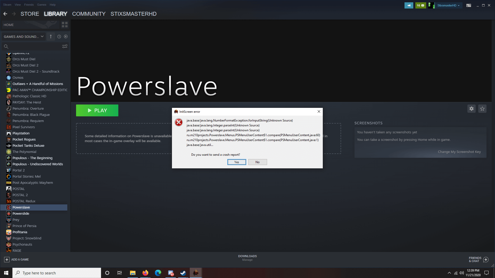The width and height of the screenshot is (495, 278).
Task: Click the green PLAY button
Action: [x=97, y=110]
